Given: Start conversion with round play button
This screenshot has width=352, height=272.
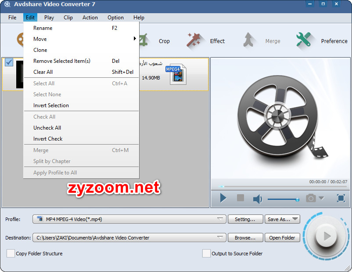Looking at the screenshot, I should [x=326, y=236].
